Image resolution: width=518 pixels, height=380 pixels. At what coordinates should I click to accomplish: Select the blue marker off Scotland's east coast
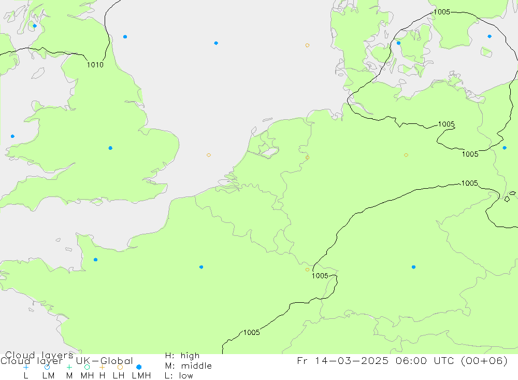pyautogui.click(x=125, y=37)
